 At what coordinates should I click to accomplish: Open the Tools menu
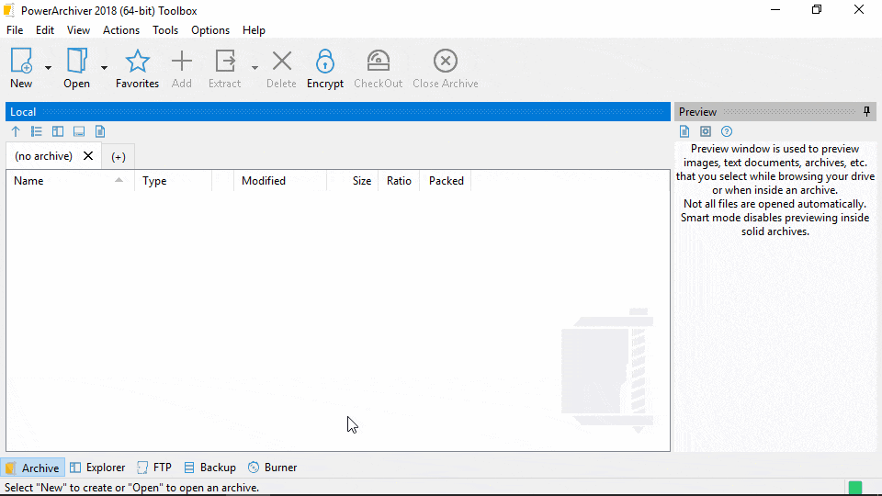click(x=165, y=30)
